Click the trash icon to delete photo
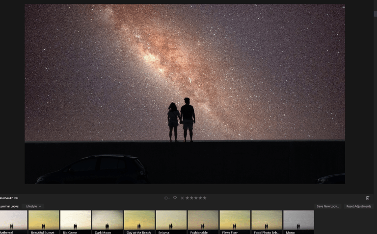This screenshot has width=377, height=234. click(x=368, y=198)
